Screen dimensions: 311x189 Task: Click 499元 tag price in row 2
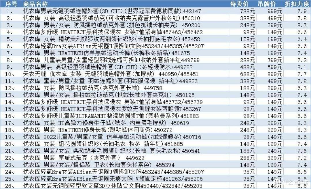[x=275, y=18]
